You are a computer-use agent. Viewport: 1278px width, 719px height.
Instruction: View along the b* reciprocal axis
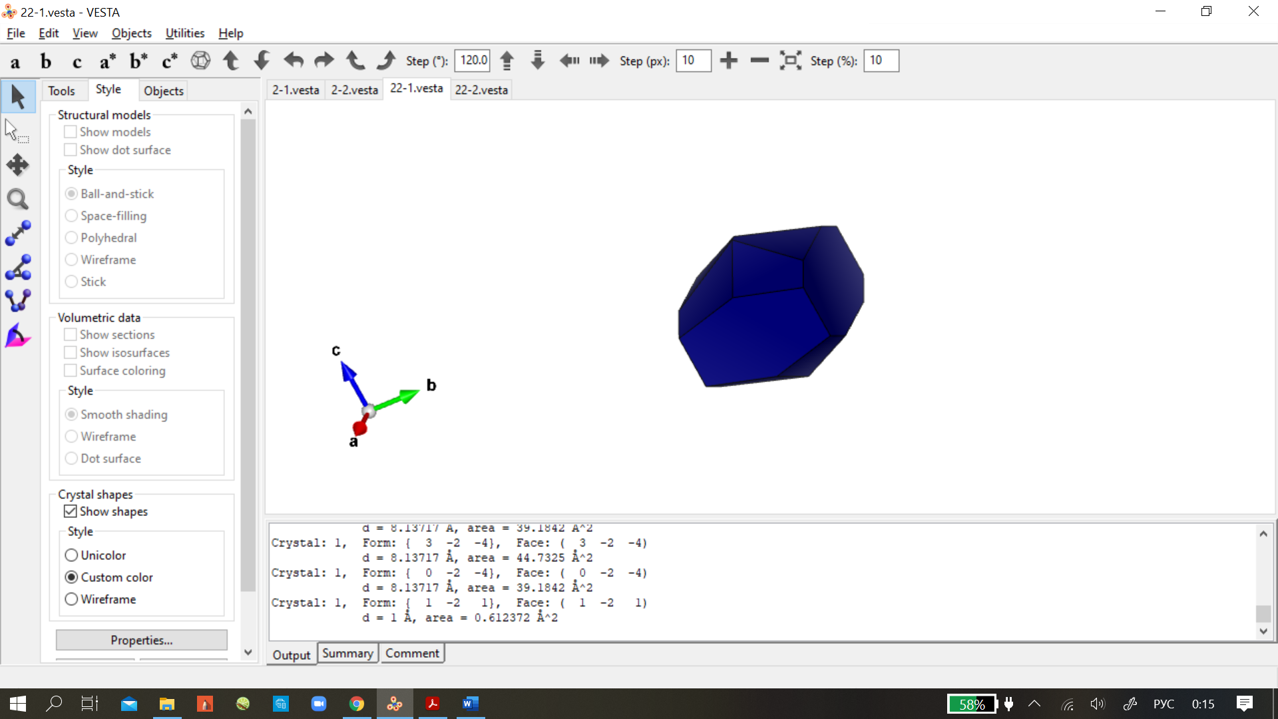click(138, 61)
